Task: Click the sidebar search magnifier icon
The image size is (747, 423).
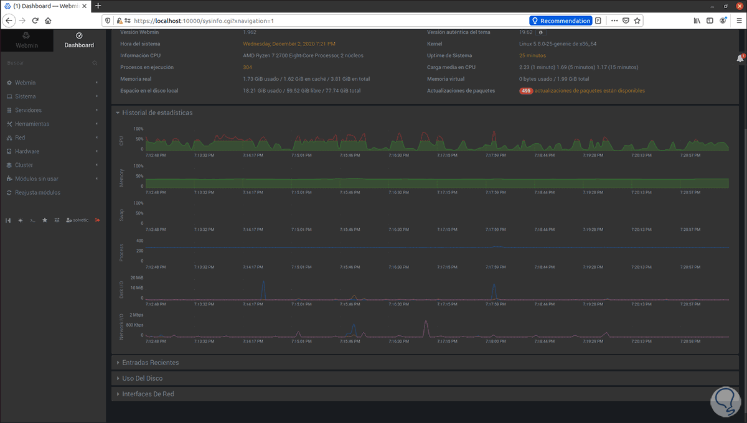Action: (95, 63)
